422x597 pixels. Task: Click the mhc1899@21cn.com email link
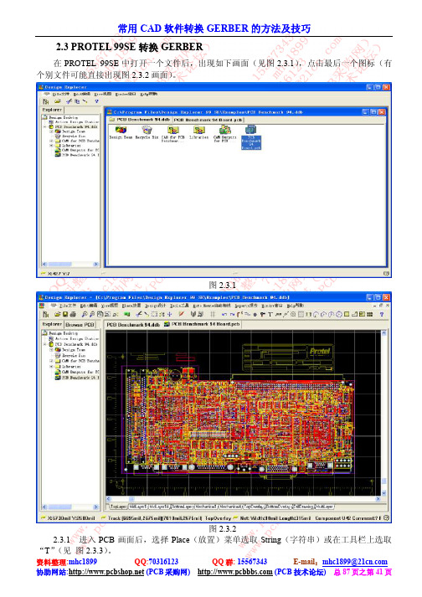tap(355, 562)
